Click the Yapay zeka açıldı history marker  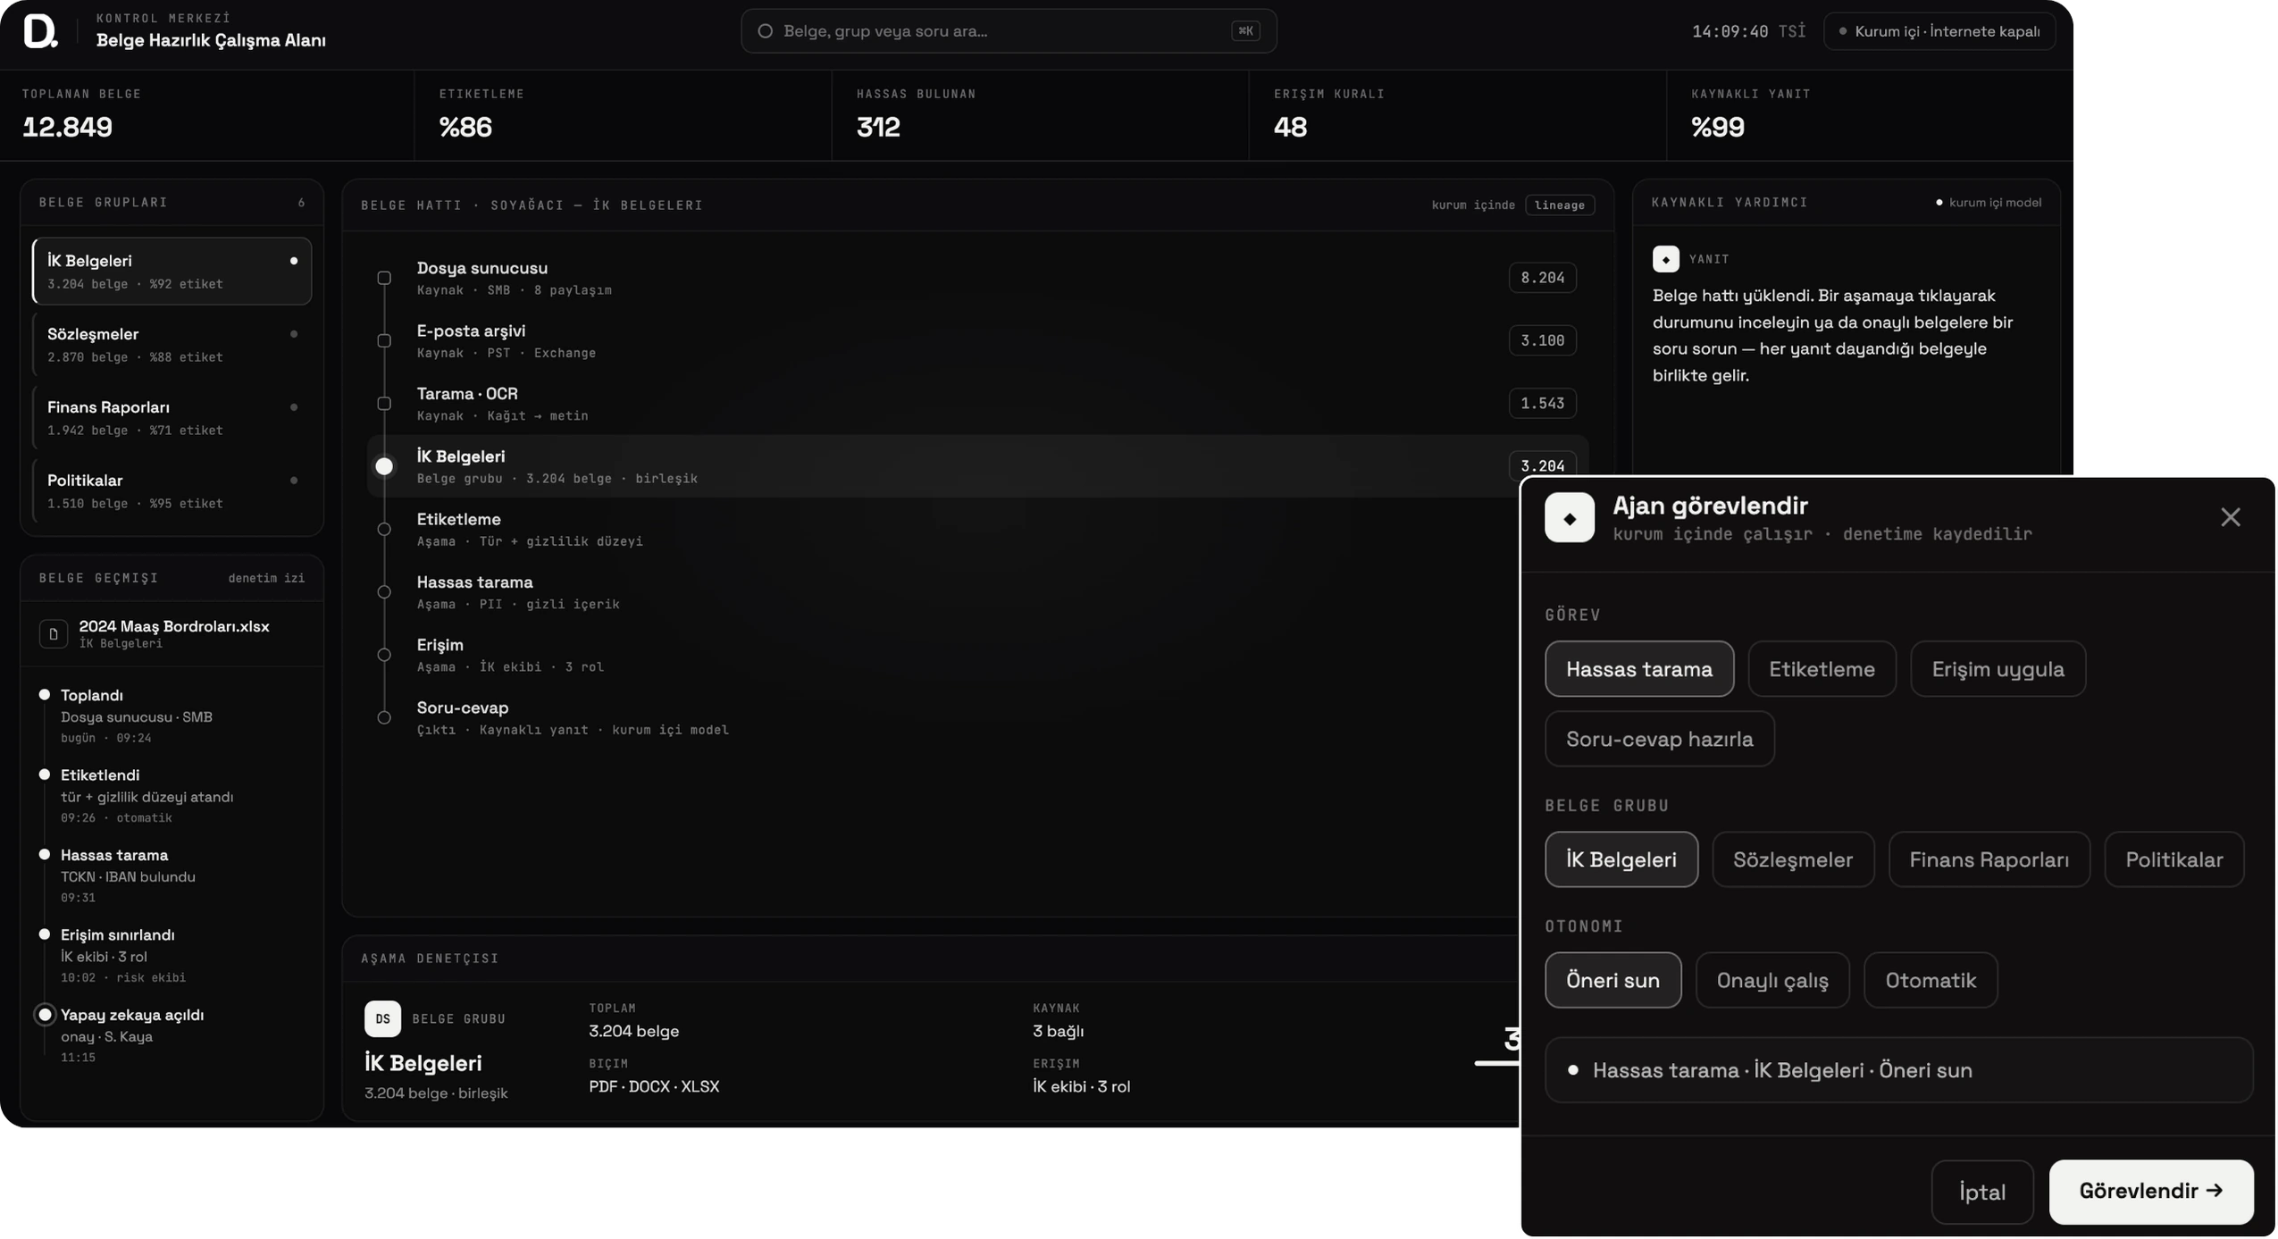(44, 1015)
